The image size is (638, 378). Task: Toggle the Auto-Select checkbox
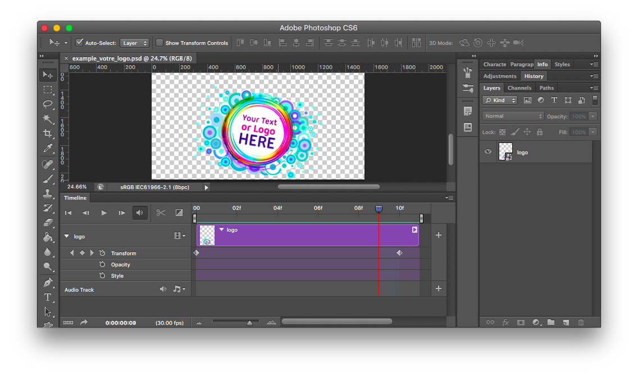pos(79,43)
